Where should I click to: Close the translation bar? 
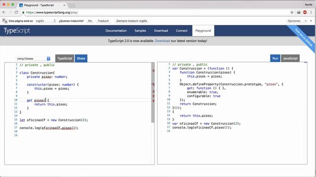click(311, 21)
